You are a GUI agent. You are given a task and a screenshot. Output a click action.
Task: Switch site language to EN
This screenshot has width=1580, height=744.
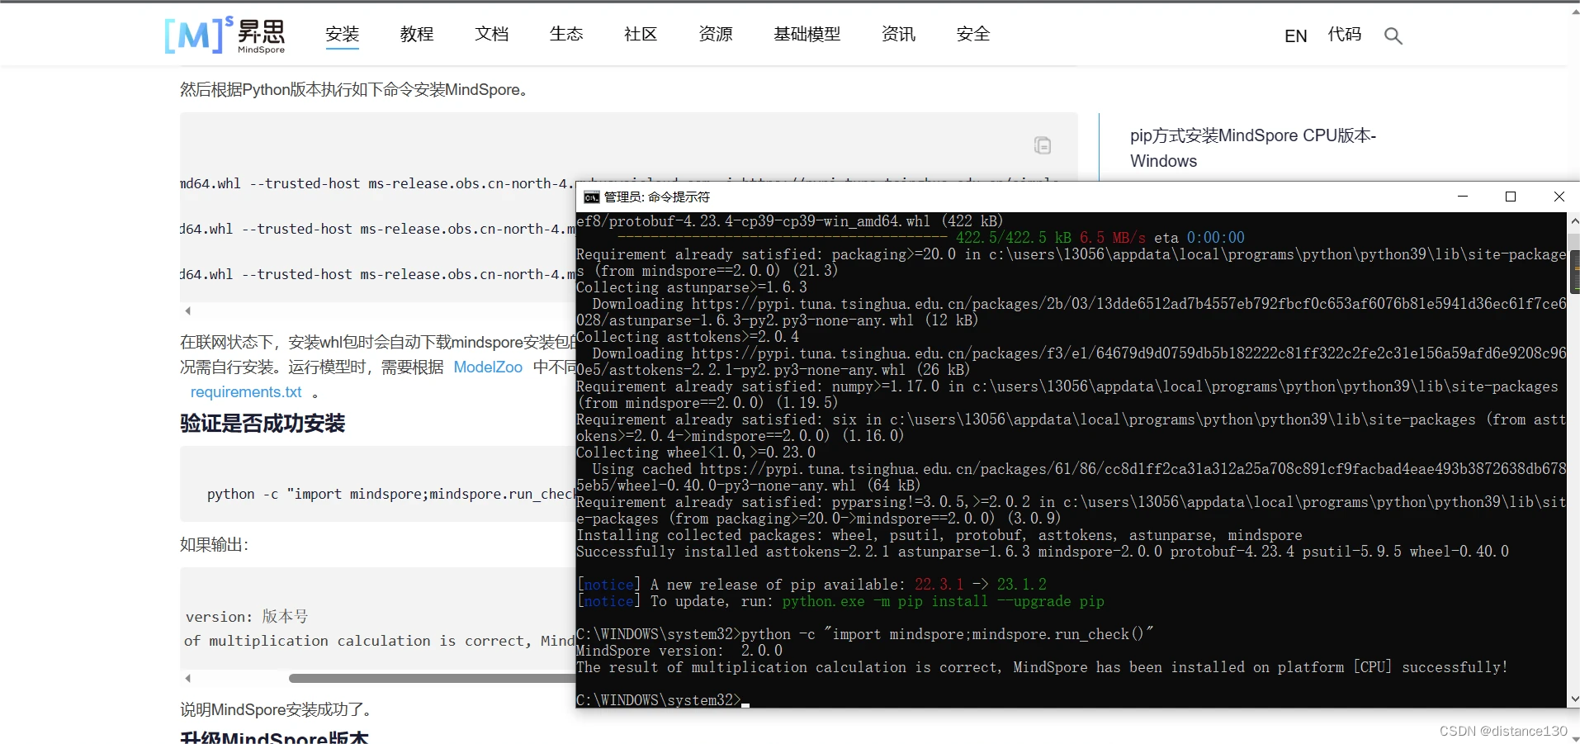[x=1296, y=36]
